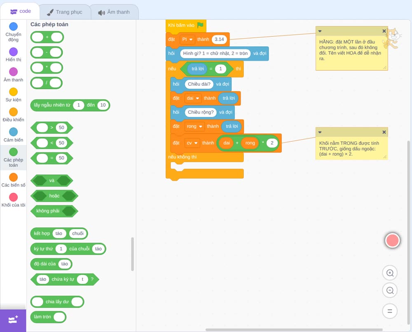Open the Khối của tôi category
412x332 pixels.
[14, 200]
